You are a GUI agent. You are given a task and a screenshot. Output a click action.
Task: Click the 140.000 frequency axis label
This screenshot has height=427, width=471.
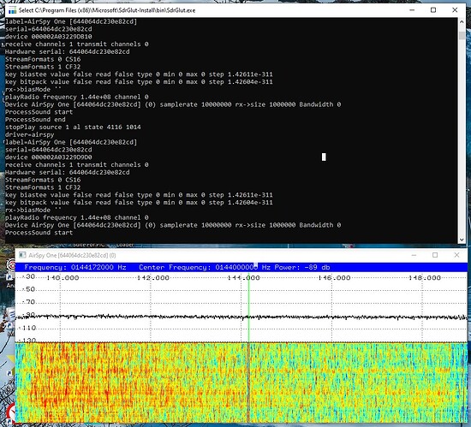pyautogui.click(x=63, y=278)
